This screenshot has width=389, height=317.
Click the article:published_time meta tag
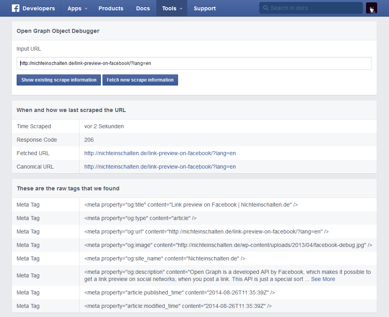point(180,292)
